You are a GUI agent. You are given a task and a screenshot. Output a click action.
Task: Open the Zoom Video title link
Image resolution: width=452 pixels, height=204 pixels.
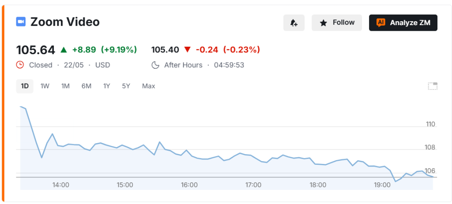click(65, 22)
